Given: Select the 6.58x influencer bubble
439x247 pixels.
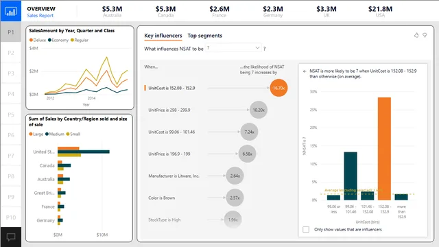Looking at the screenshot, I should [247, 154].
